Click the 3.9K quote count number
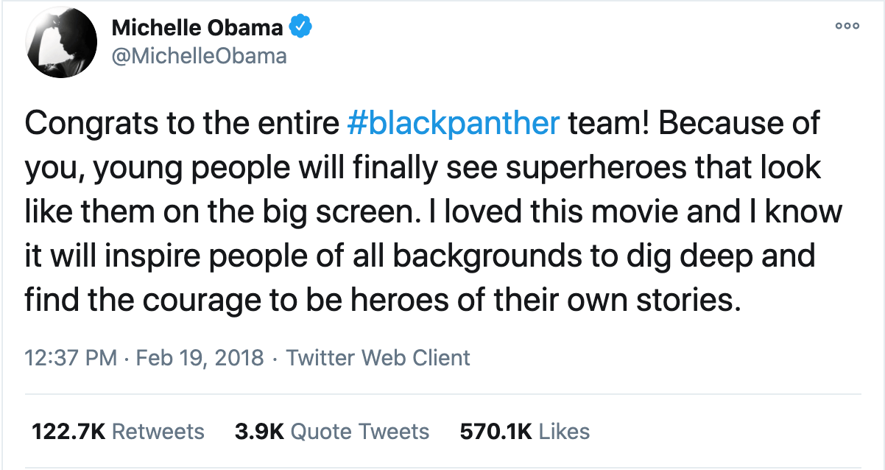This screenshot has height=470, width=885. tap(258, 431)
